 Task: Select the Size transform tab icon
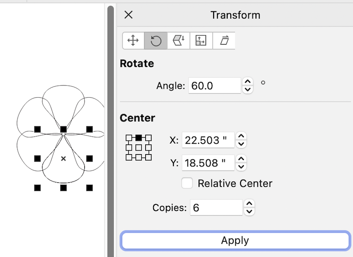point(201,41)
